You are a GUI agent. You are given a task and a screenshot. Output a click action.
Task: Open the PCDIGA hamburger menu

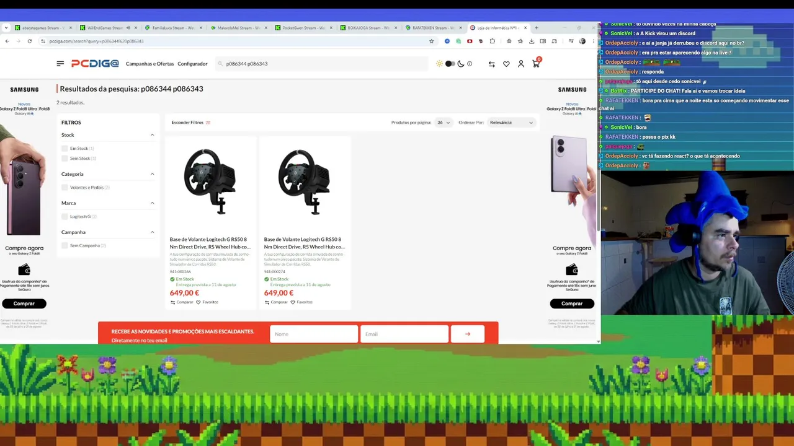pyautogui.click(x=60, y=64)
